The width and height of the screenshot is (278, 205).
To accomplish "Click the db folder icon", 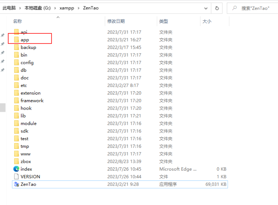I will click(16, 70).
